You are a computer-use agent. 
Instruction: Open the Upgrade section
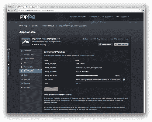point(31,79)
